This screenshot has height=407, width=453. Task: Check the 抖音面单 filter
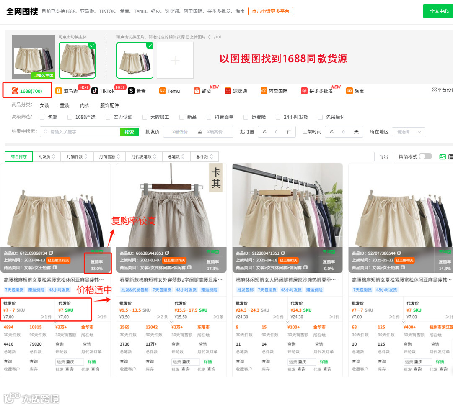209,117
